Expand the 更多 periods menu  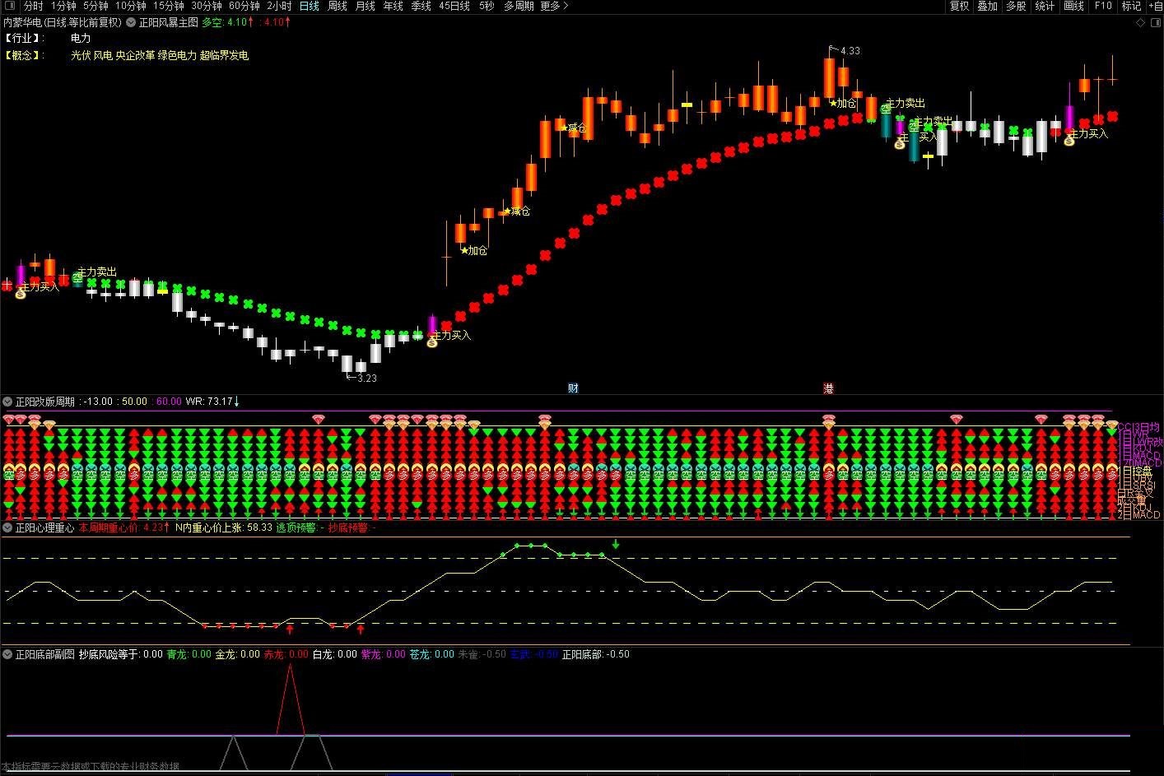(554, 6)
